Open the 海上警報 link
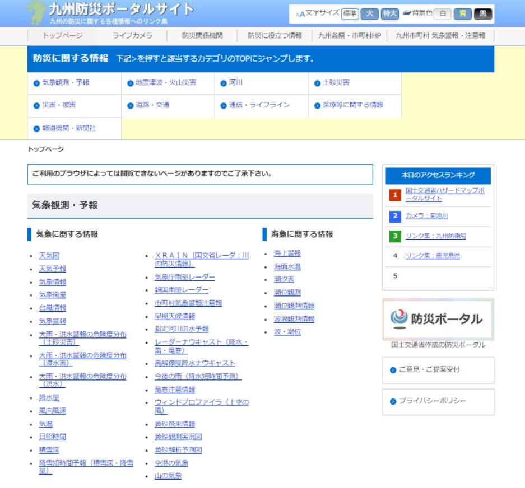 287,254
